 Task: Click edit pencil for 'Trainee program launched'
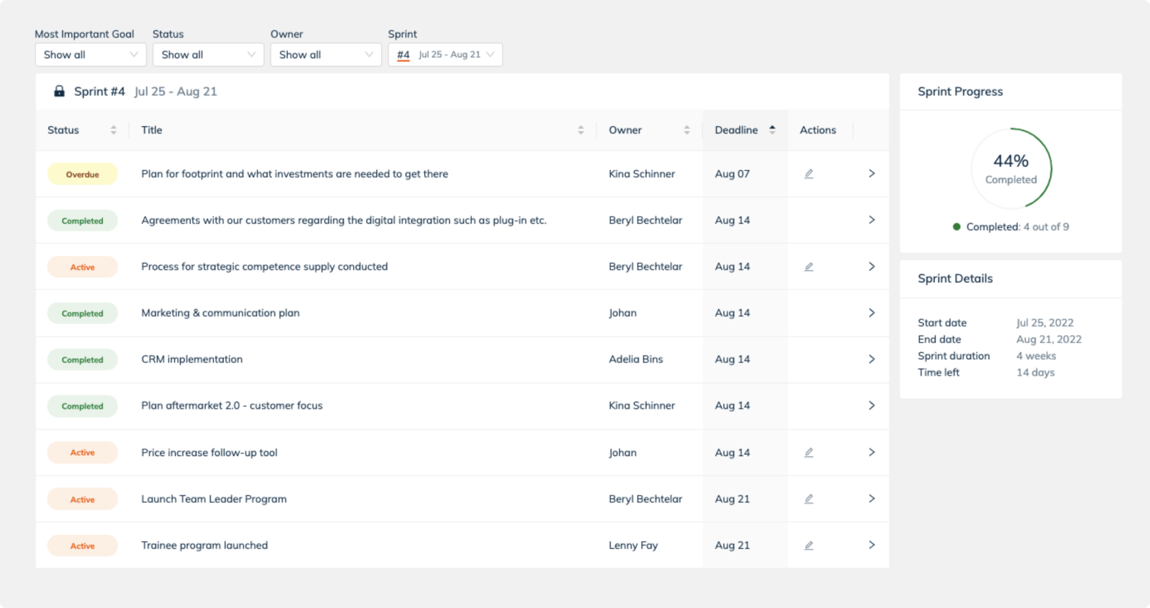(809, 545)
